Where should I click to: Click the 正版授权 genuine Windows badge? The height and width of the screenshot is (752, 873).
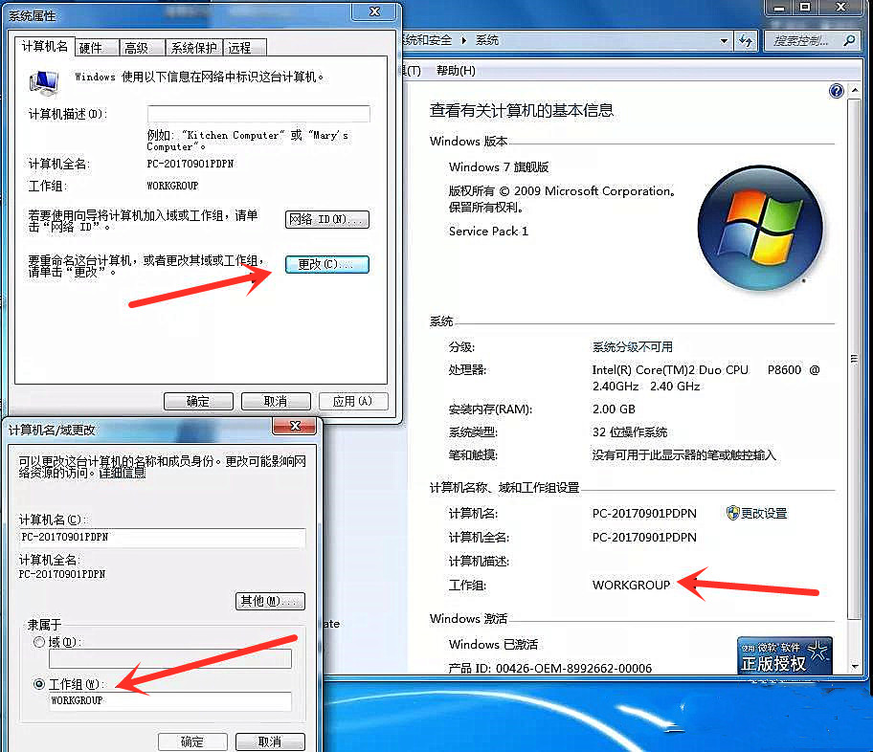click(x=785, y=655)
